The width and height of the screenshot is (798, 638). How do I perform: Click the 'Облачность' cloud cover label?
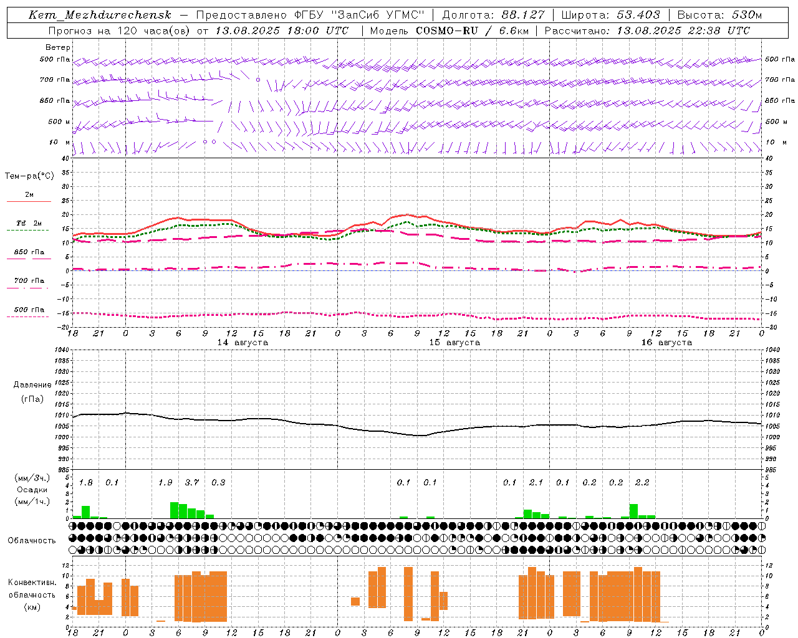pos(32,541)
